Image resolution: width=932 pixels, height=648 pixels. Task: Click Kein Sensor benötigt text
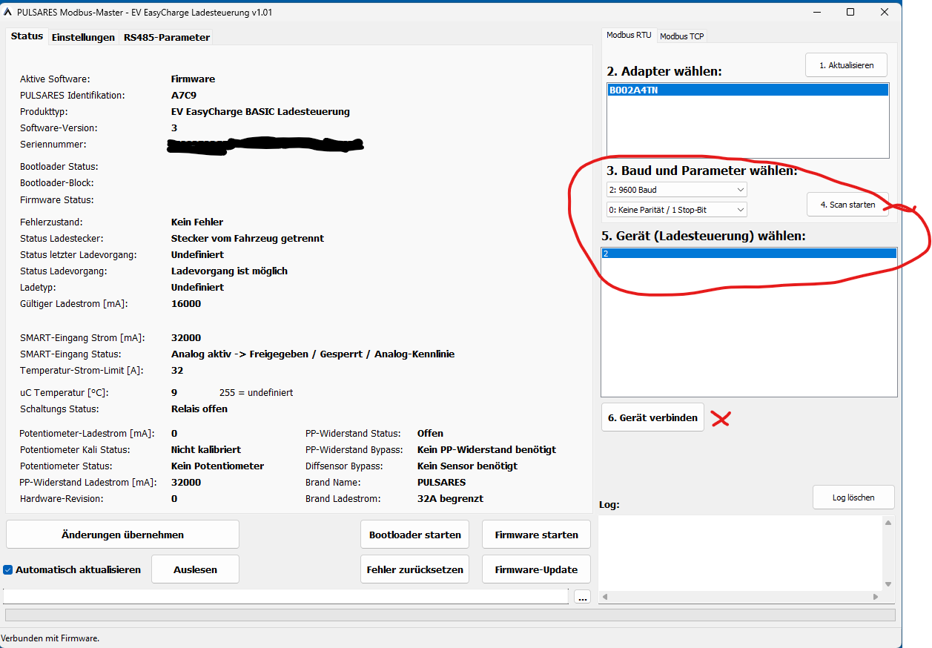[x=467, y=466]
